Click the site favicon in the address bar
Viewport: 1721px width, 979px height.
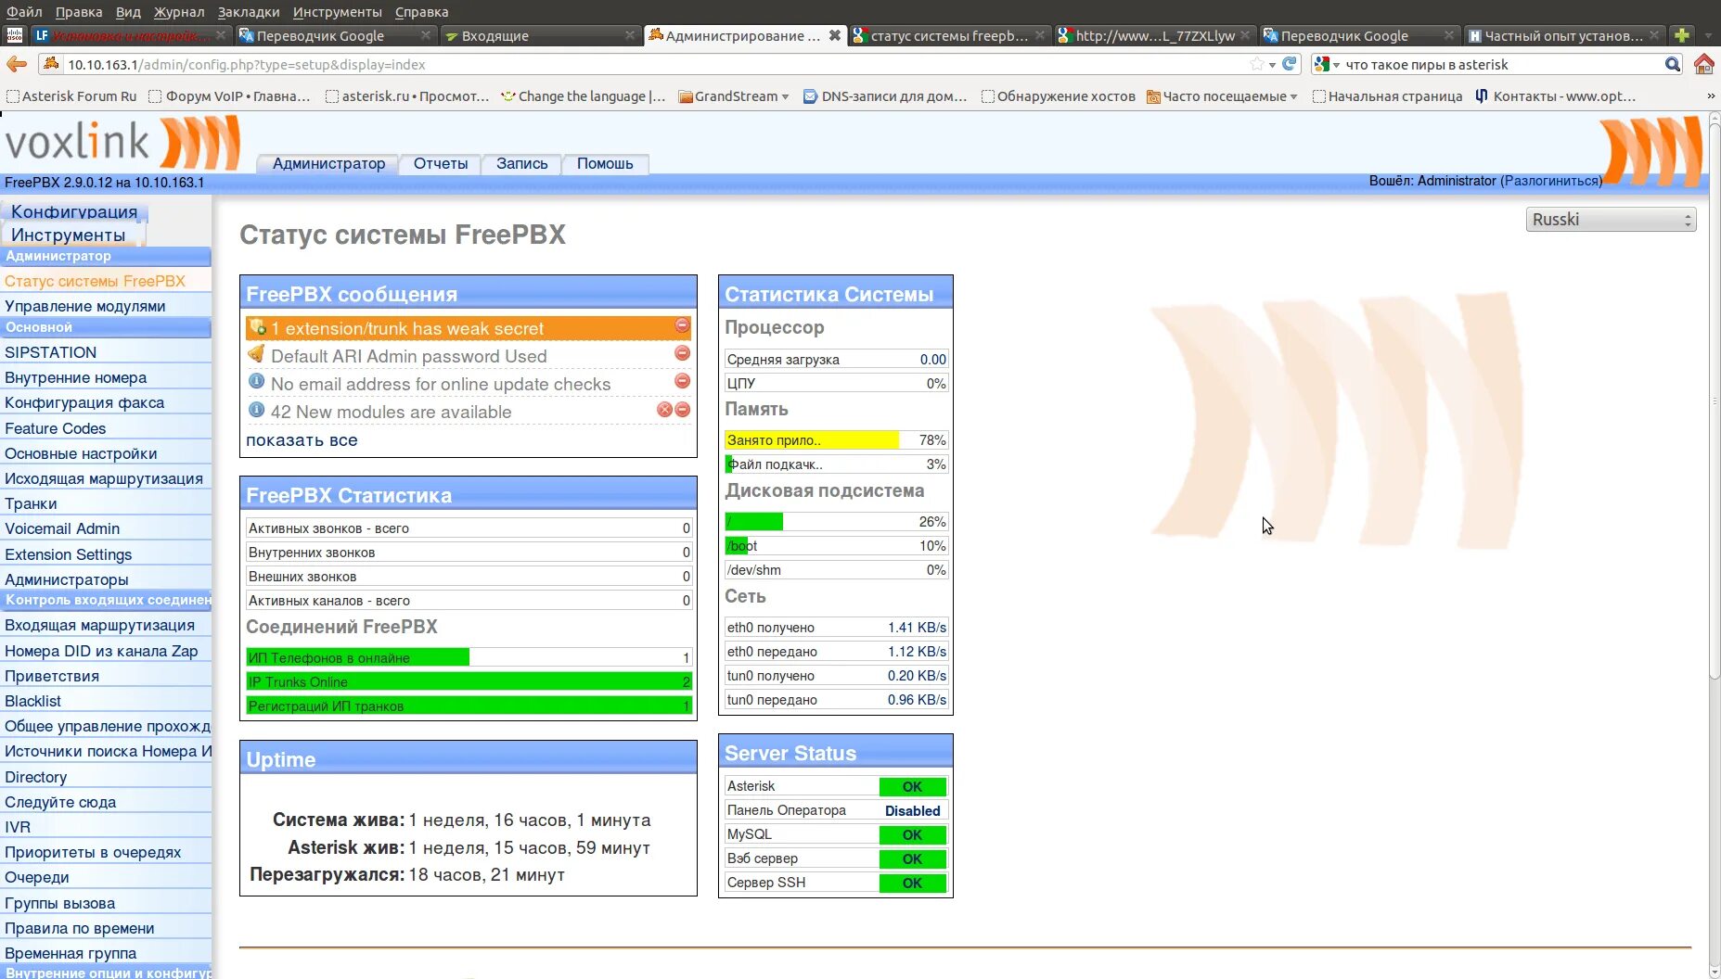tap(52, 64)
